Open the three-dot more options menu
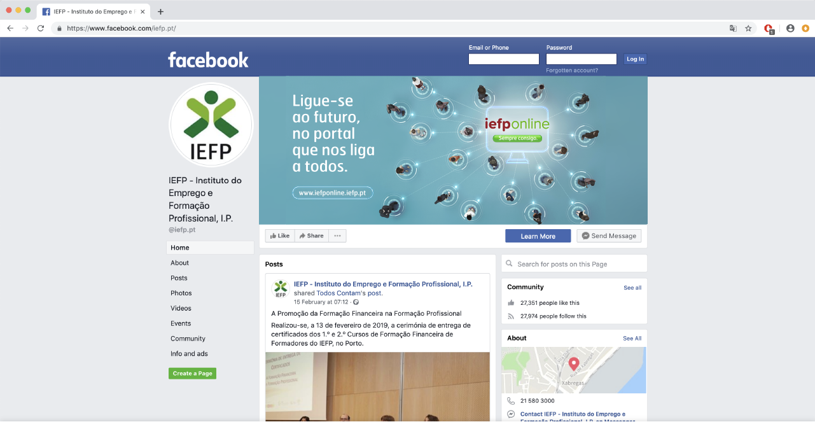This screenshot has height=422, width=815. coord(337,236)
